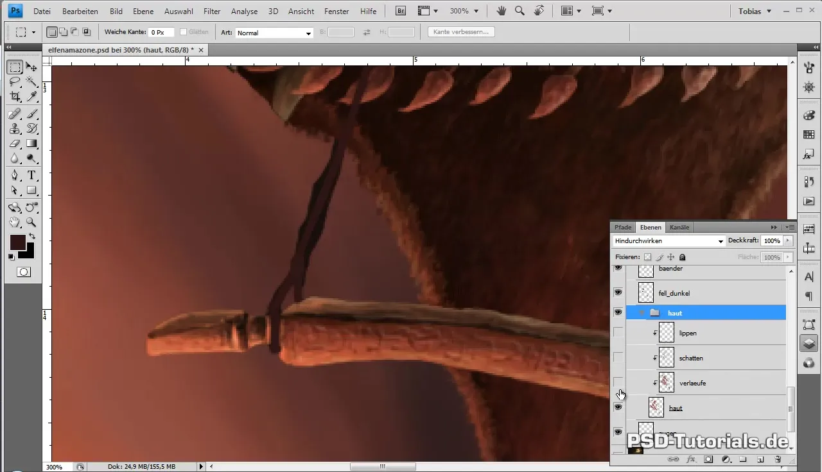
Task: Switch to the Kanäle tab
Action: click(679, 227)
